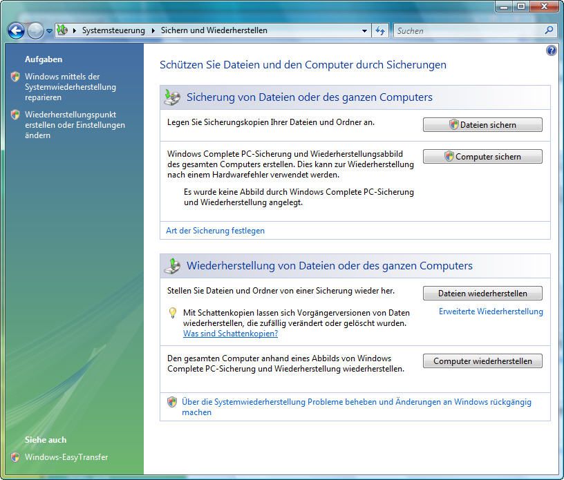Image resolution: width=564 pixels, height=480 pixels.
Task: Click the magnifier search icon
Action: [x=549, y=30]
